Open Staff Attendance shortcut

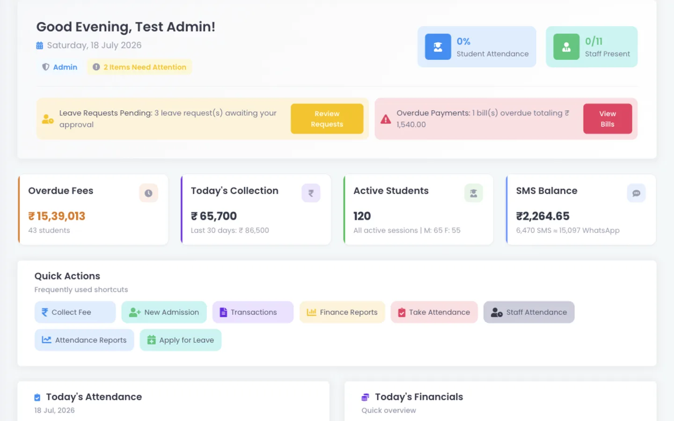(529, 312)
